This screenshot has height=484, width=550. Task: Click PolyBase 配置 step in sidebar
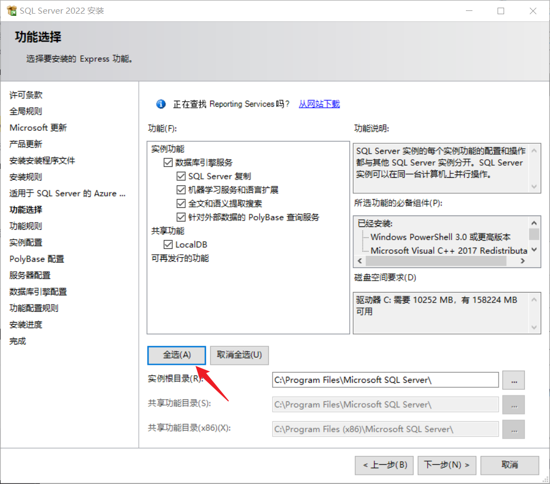pyautogui.click(x=37, y=259)
